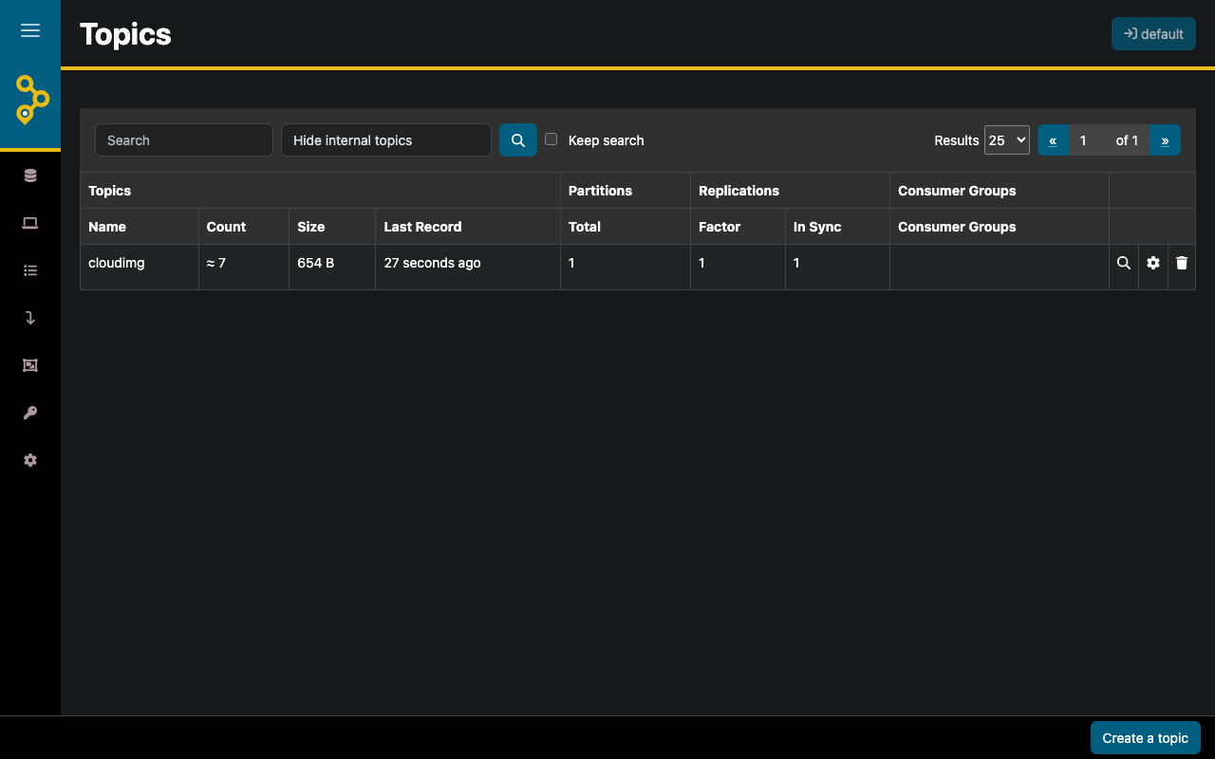1215x759 pixels.
Task: Open the Results per page select
Action: click(1007, 139)
